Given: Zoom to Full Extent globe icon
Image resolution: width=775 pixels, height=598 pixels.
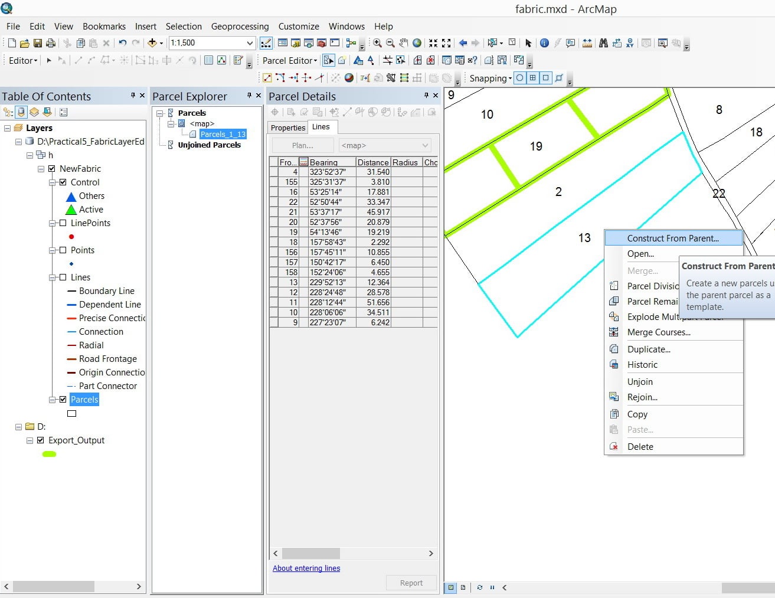Looking at the screenshot, I should (x=417, y=43).
